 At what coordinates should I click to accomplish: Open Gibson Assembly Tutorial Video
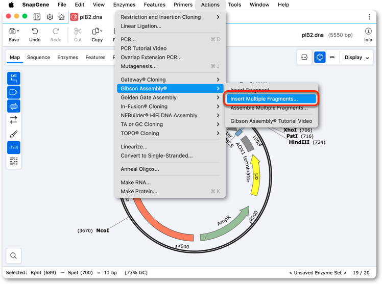click(271, 121)
